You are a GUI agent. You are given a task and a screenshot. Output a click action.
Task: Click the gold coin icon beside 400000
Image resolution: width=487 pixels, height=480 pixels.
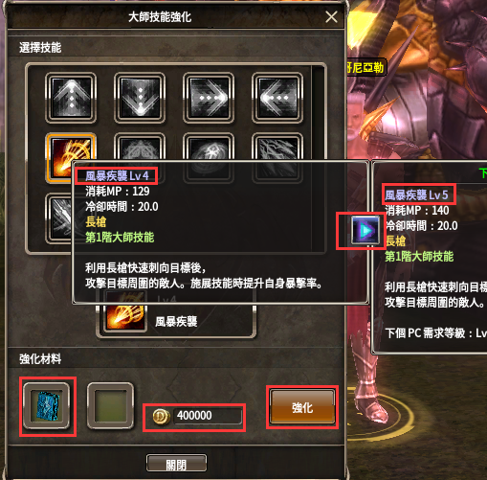(x=161, y=417)
